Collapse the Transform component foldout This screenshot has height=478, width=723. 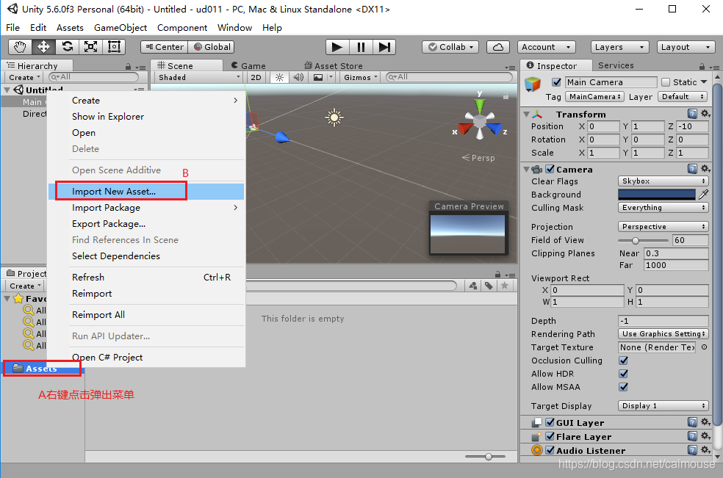[526, 114]
